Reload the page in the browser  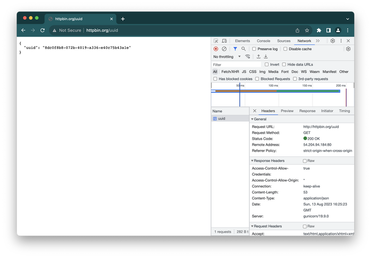(43, 30)
